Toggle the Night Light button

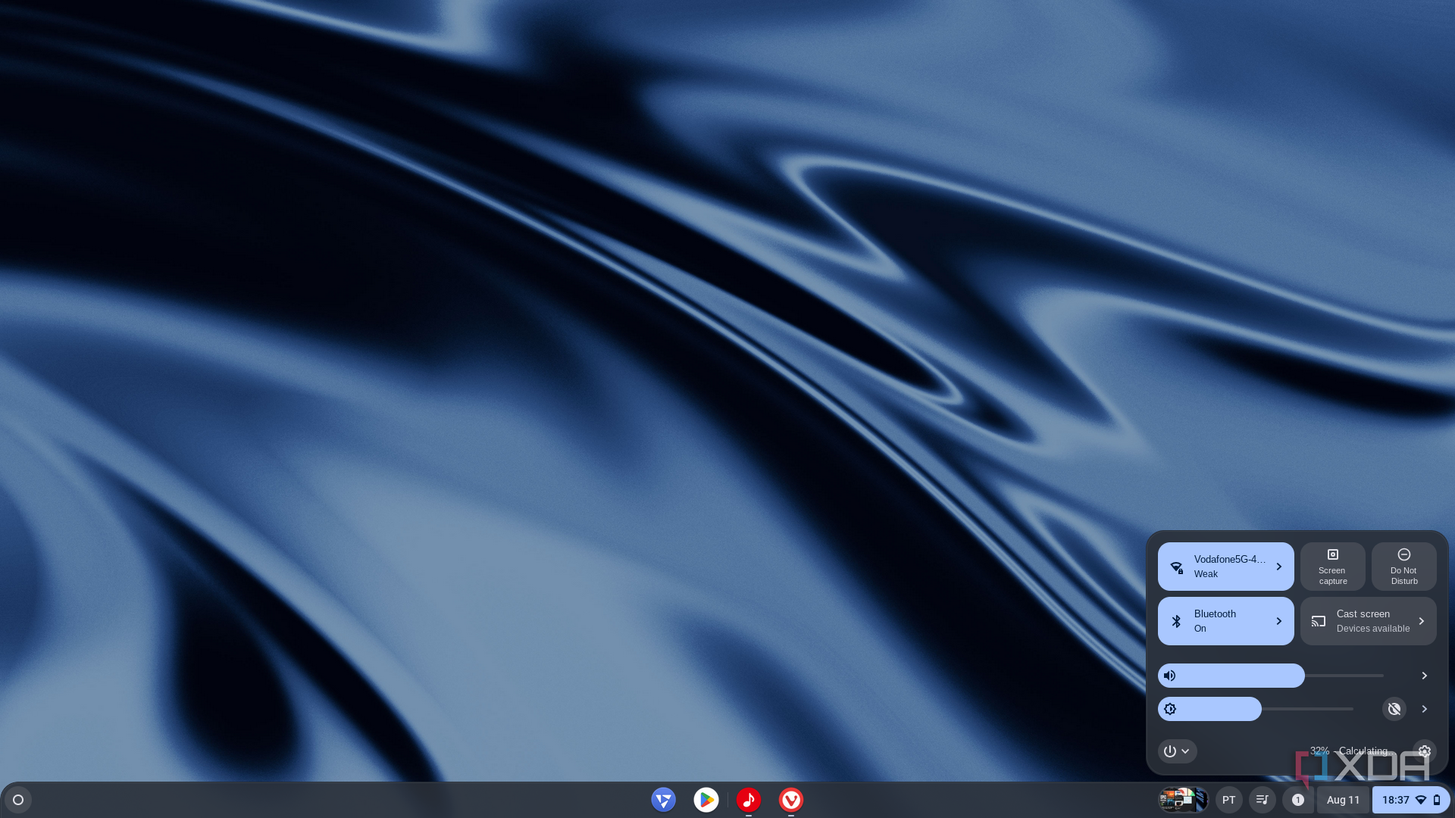[1394, 709]
